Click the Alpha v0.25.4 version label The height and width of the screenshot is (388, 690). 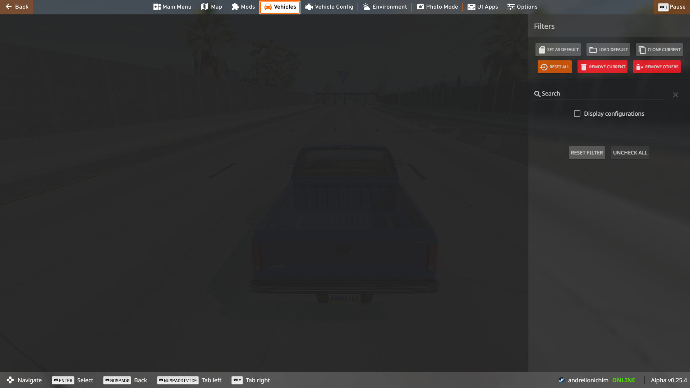(x=669, y=380)
